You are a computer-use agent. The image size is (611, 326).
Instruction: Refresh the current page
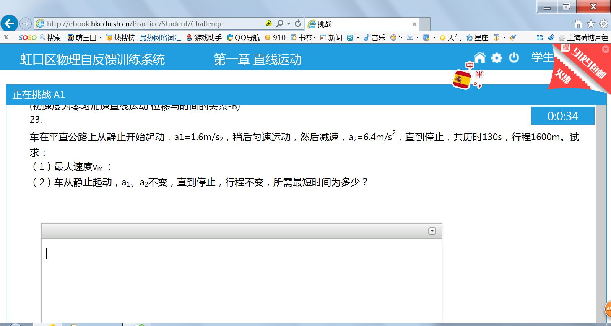(298, 24)
